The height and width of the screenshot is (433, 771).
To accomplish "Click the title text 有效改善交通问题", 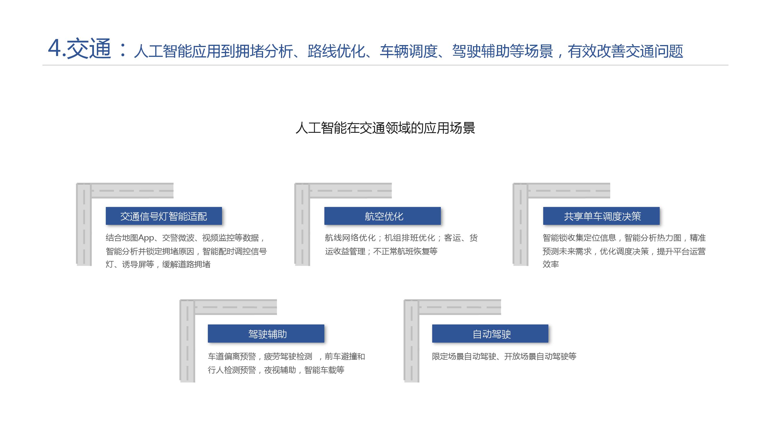I will tap(625, 51).
